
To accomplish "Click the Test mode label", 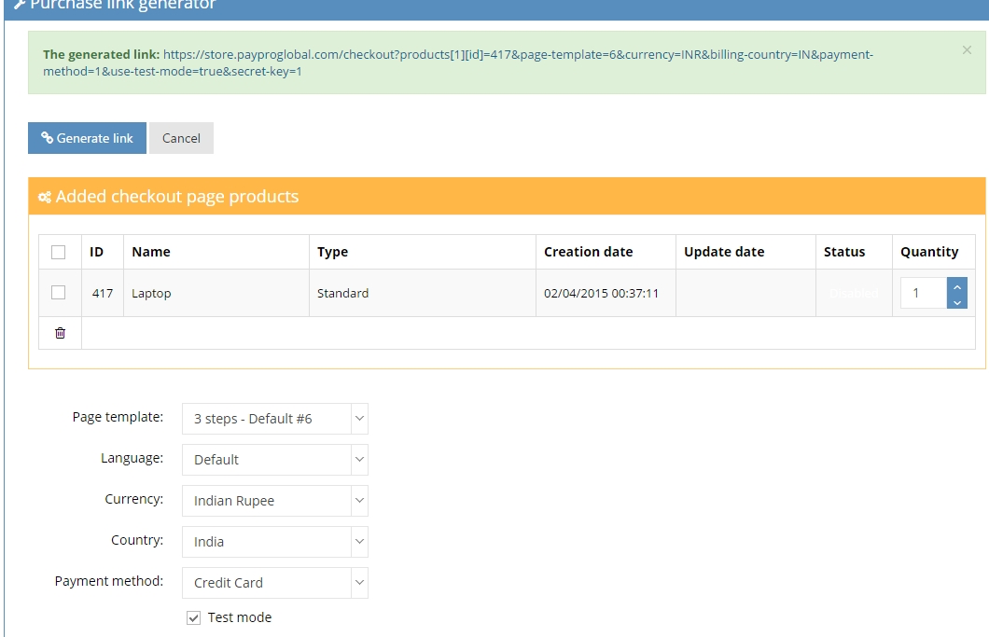I will pyautogui.click(x=240, y=617).
